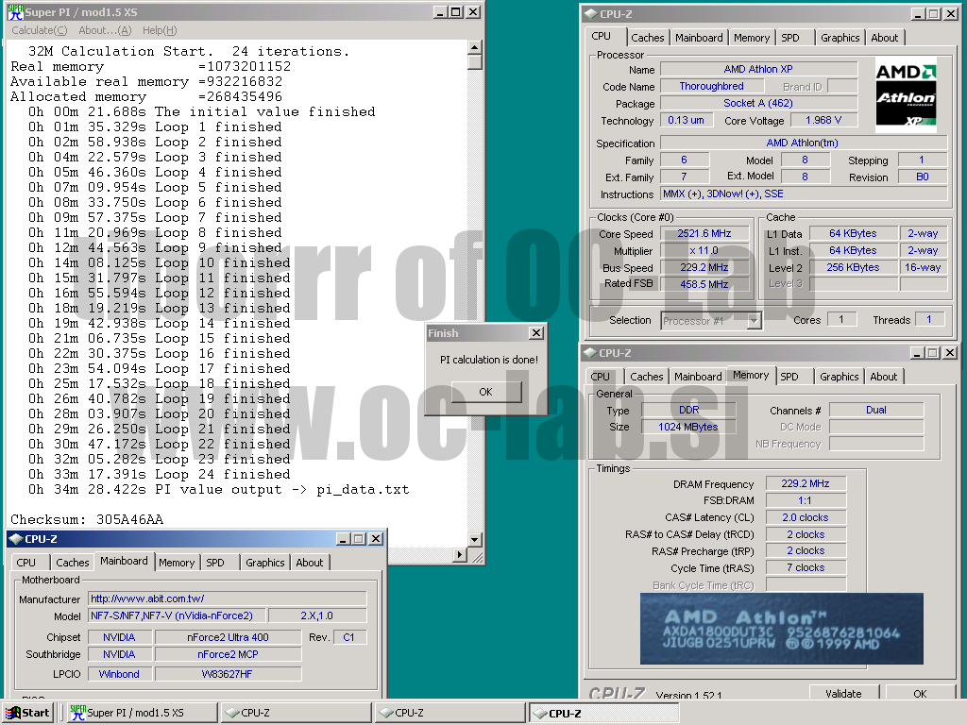This screenshot has width=967, height=725.
Task: Select Caches tab in Memory CPU-Z window
Action: (x=646, y=377)
